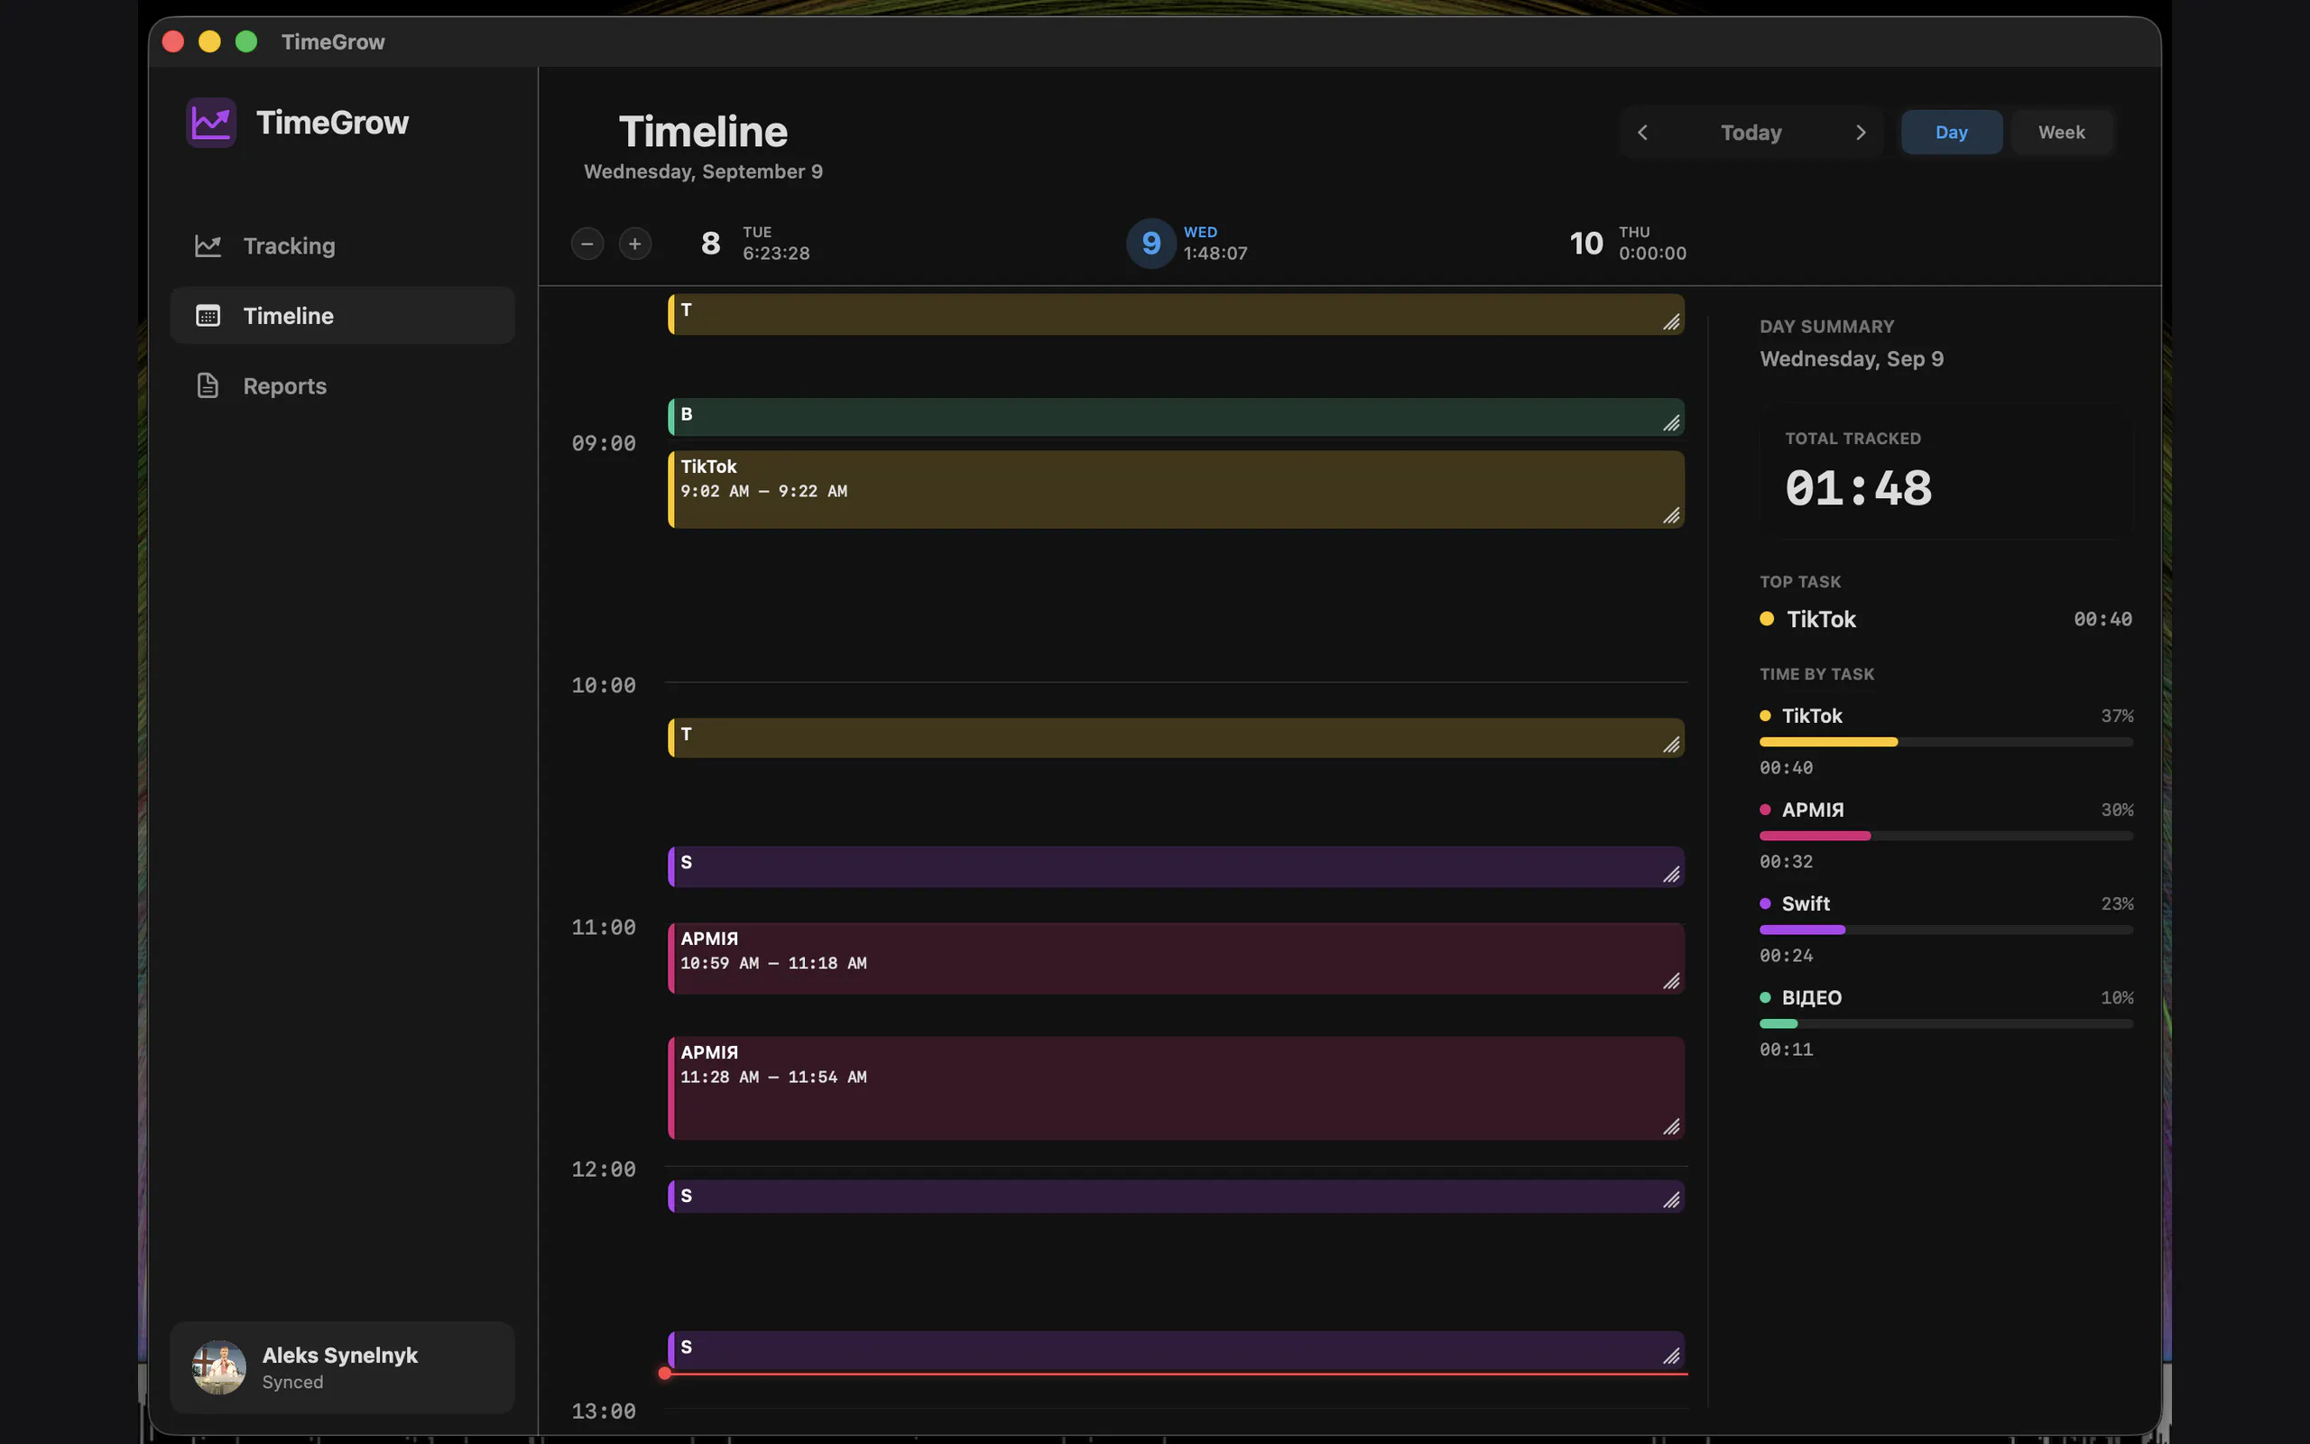The height and width of the screenshot is (1444, 2310).
Task: Click resize handle on green B block
Action: [1671, 423]
